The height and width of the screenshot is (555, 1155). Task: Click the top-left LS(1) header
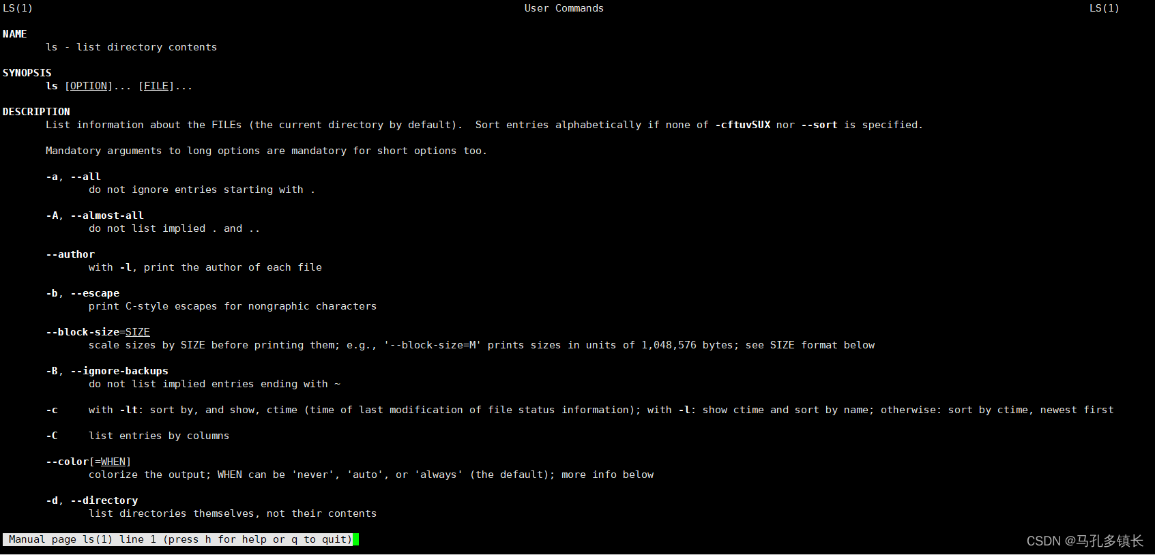(18, 8)
